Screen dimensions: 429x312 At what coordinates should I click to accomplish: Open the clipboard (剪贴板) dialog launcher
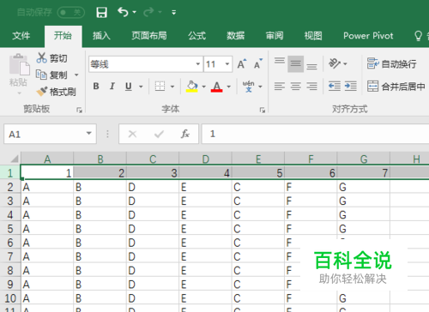[x=79, y=110]
